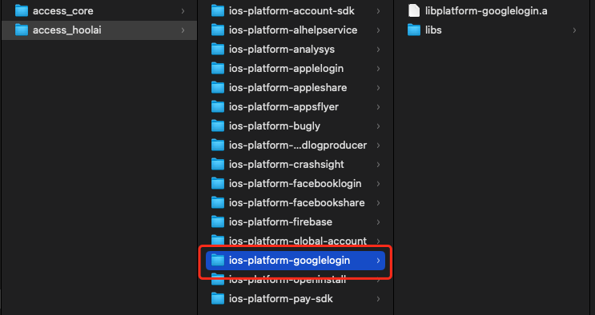This screenshot has height=315, width=595.
Task: Select libplatform-googlelogin.a file name
Action: [x=486, y=11]
